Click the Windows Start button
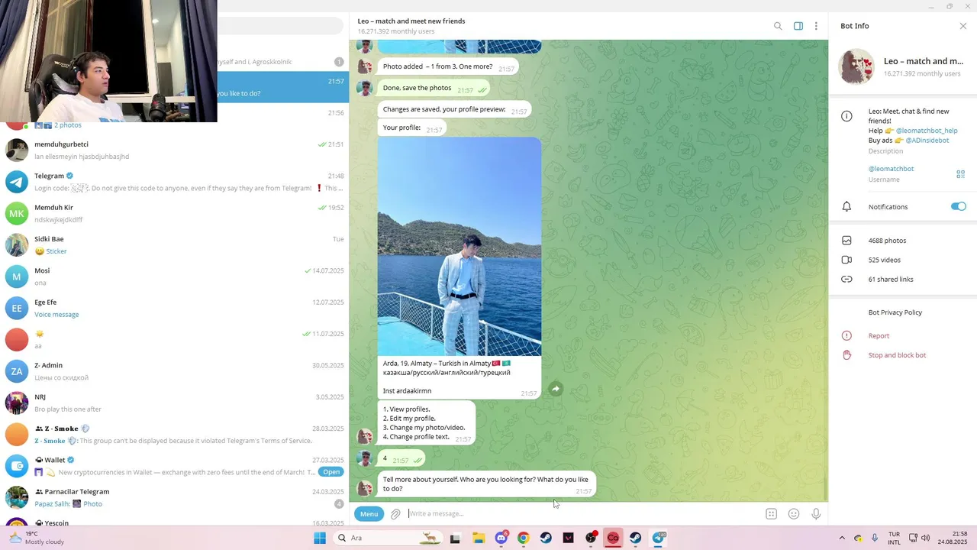This screenshot has height=550, width=977. 320,538
